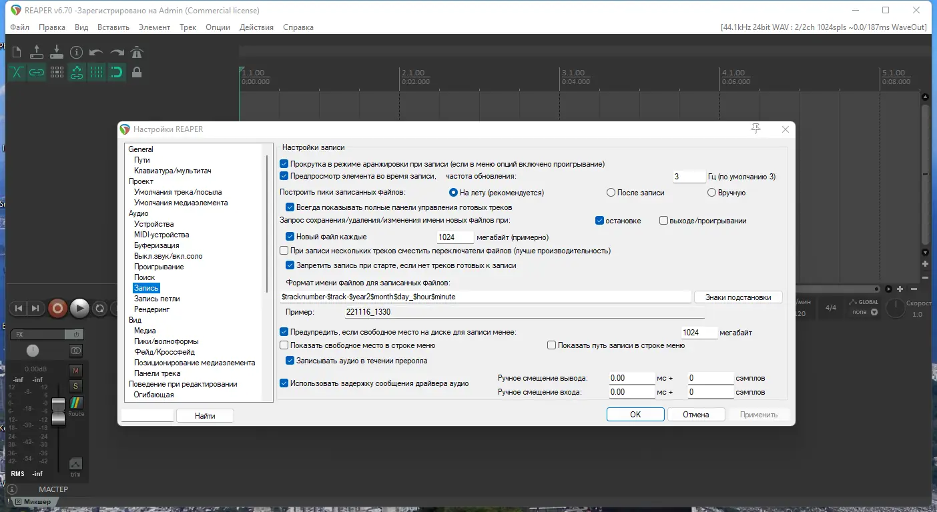Toggle master FX bypass power icon
This screenshot has width=937, height=512.
76,334
